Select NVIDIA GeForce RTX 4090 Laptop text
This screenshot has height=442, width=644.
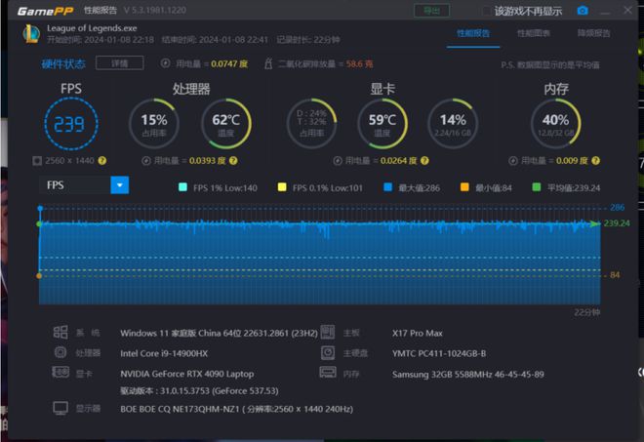(187, 374)
